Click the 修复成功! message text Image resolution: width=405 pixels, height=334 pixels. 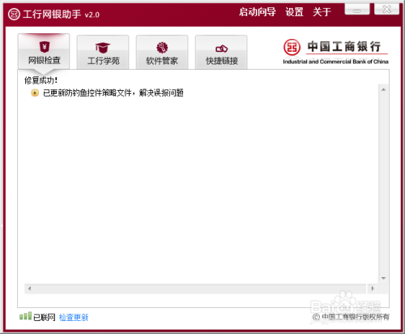click(x=41, y=80)
